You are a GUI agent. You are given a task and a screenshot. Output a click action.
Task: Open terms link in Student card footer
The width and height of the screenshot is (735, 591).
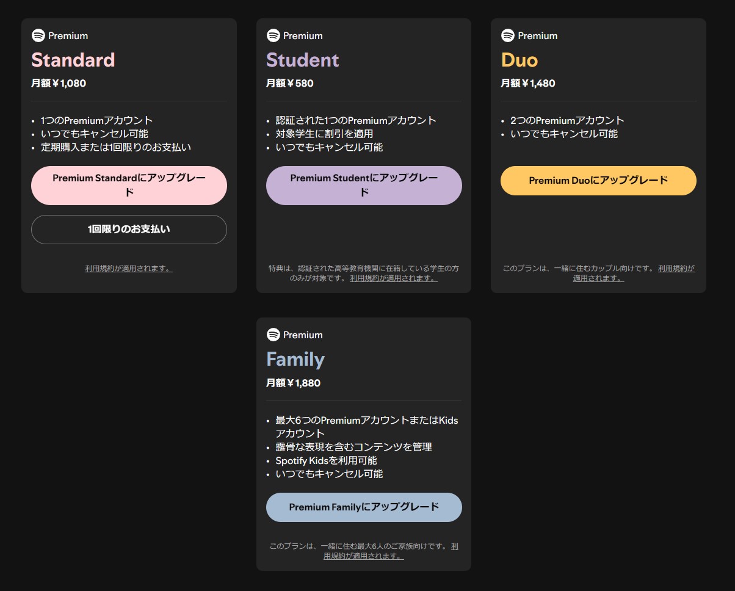[394, 278]
